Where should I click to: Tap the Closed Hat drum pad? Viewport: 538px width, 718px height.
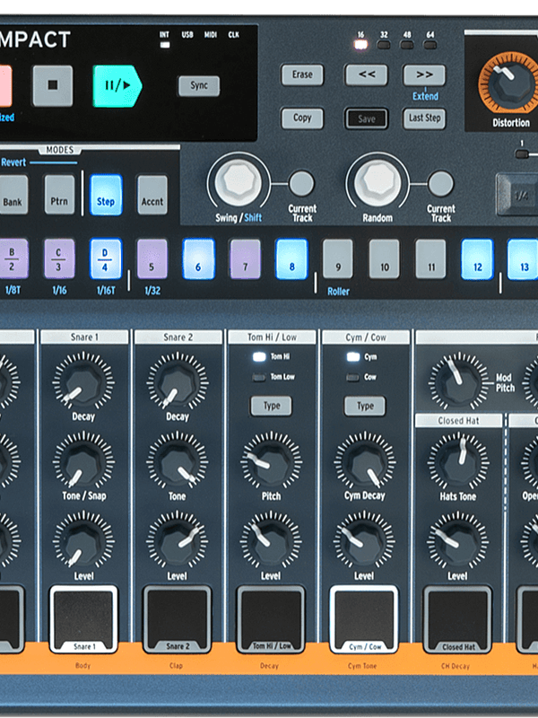click(x=457, y=617)
